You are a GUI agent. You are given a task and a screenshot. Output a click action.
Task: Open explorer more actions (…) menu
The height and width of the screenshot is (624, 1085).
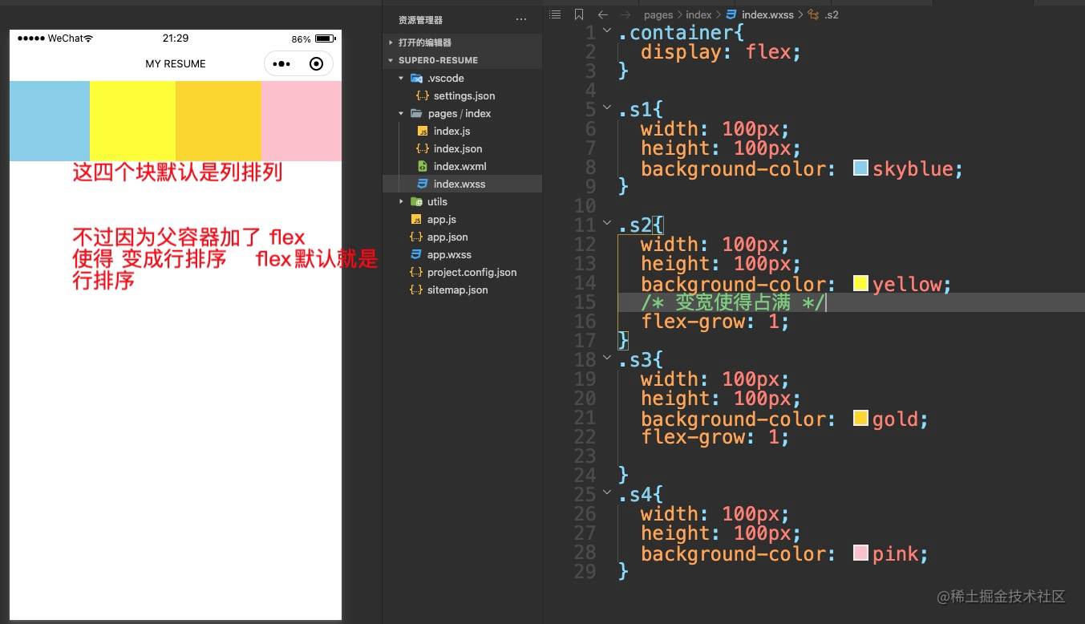[x=521, y=19]
